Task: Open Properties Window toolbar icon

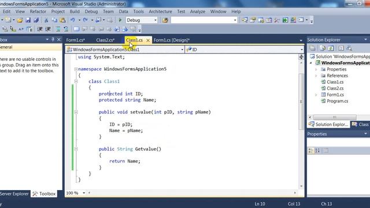Action: [253, 20]
